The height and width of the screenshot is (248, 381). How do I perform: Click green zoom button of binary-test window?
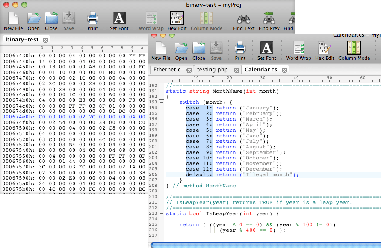pos(24,5)
